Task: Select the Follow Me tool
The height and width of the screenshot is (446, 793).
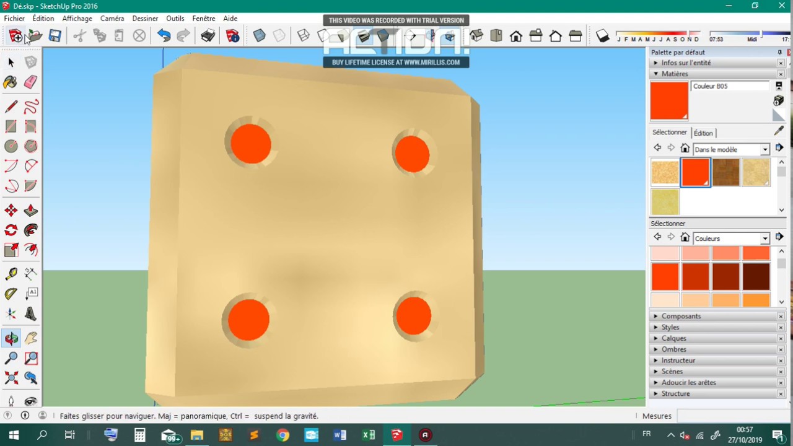Action: coord(30,230)
